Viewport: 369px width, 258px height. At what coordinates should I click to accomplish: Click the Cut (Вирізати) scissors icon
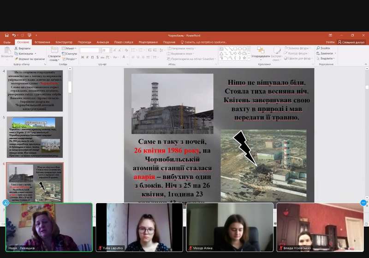17,48
